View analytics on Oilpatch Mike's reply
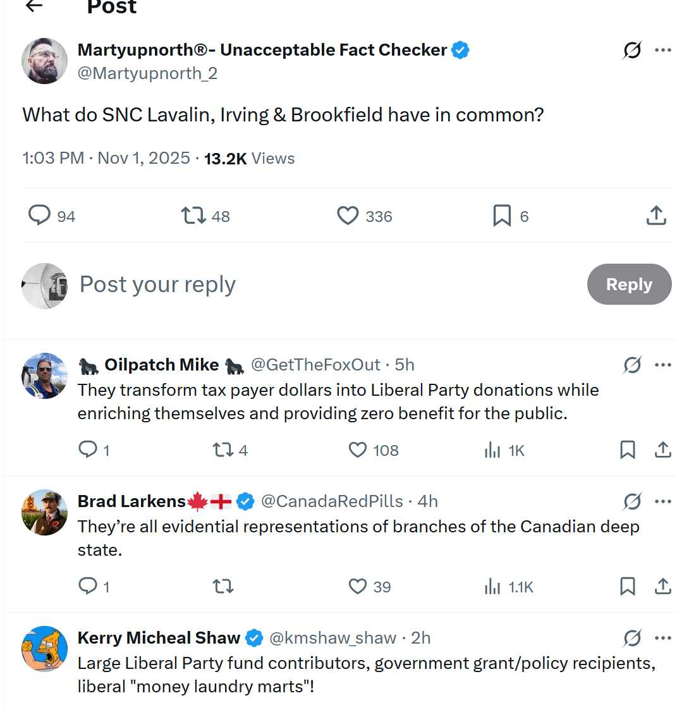This screenshot has height=710, width=677. pyautogui.click(x=492, y=450)
